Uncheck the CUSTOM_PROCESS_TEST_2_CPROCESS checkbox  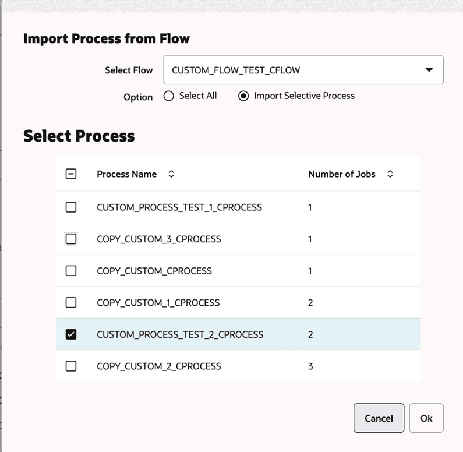coord(71,334)
